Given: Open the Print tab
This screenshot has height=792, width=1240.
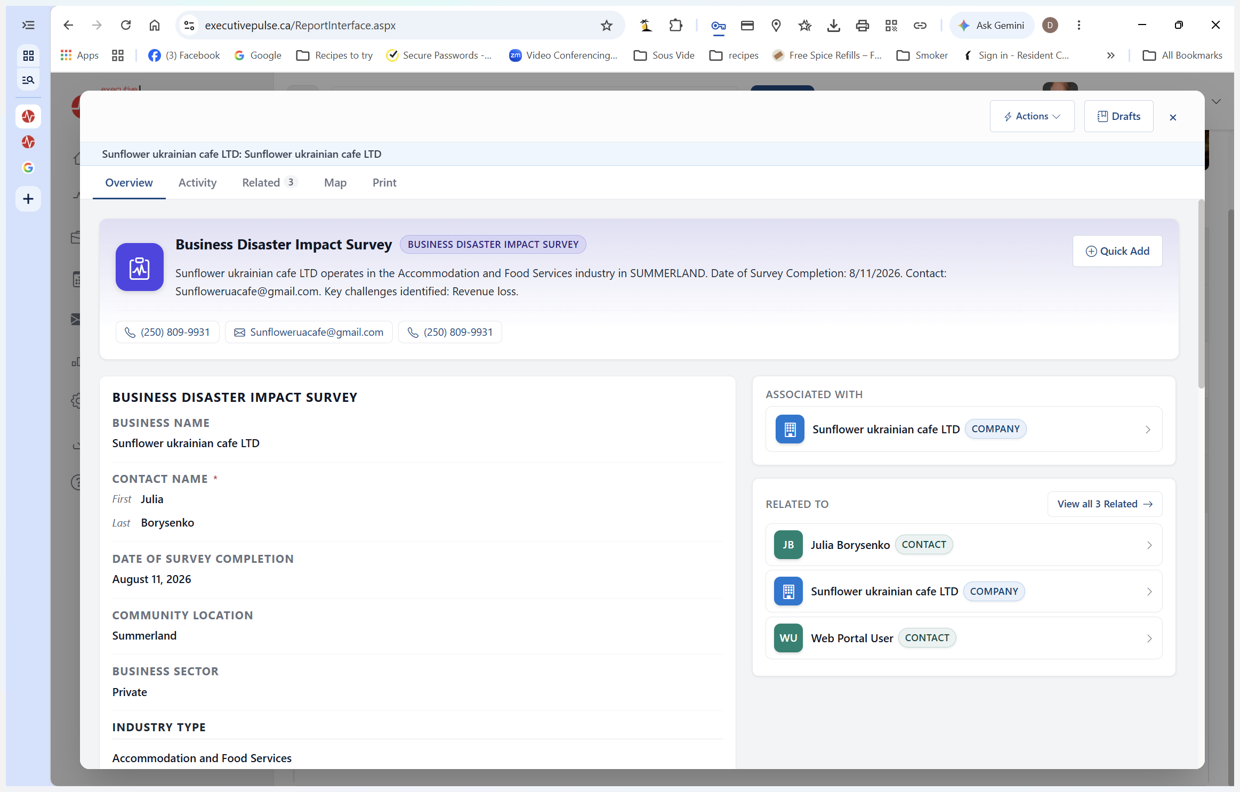Looking at the screenshot, I should pos(384,183).
